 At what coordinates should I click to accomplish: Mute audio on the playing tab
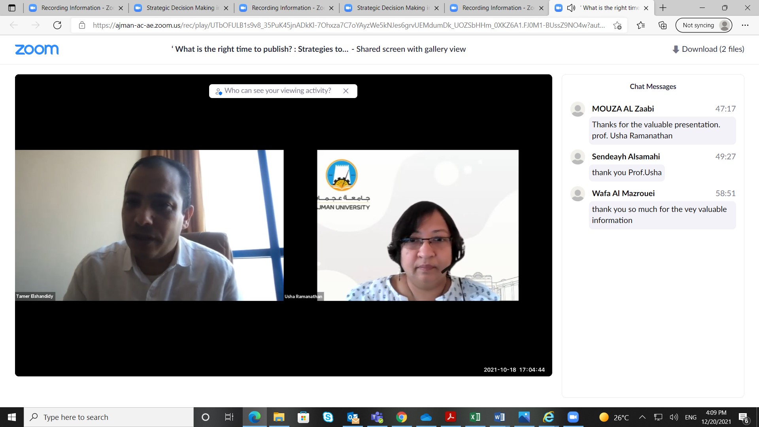coord(571,8)
